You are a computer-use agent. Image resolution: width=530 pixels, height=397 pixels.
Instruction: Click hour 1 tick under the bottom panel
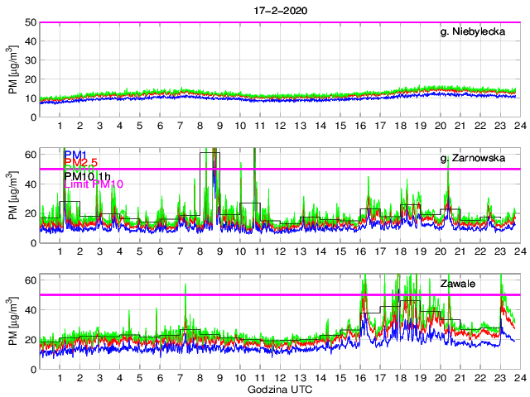(60, 377)
